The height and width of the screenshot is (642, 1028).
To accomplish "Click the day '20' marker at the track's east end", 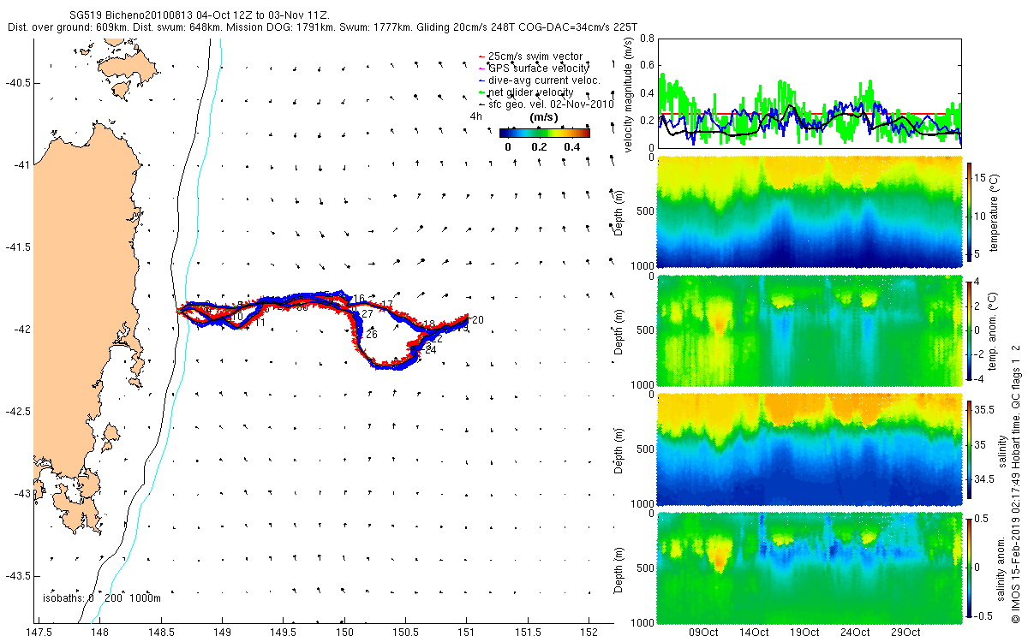I will tap(478, 320).
